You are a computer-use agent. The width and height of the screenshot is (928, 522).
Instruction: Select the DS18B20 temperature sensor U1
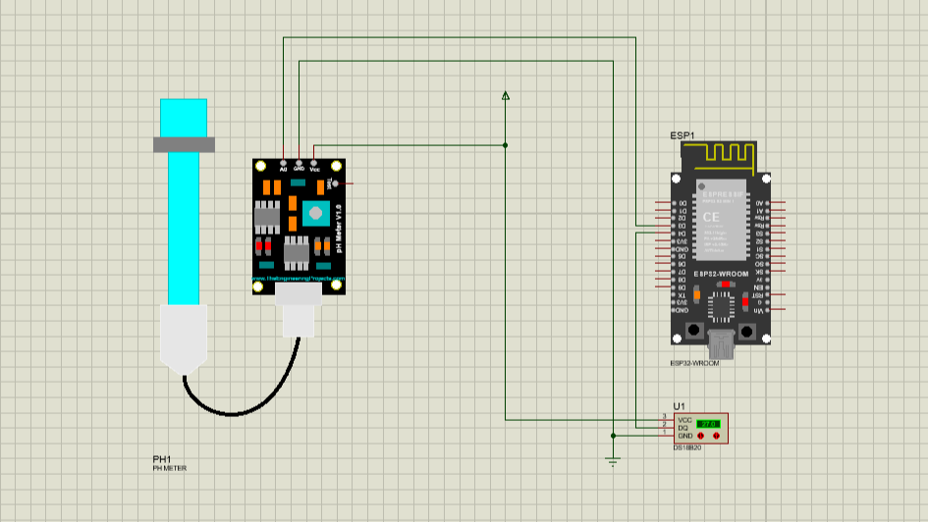click(x=701, y=428)
